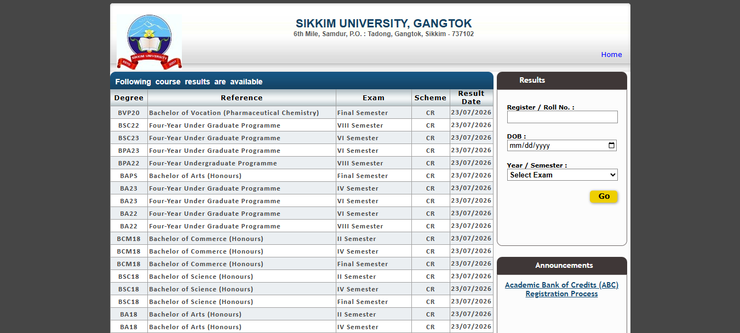Click the Sikkim University logo
Image resolution: width=740 pixels, height=333 pixels.
[149, 42]
